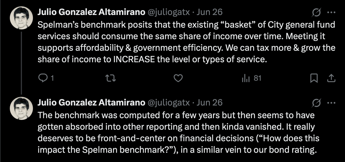Open Grok explain icon on the second tweet
Viewport: 345px width, 162px height.
[316, 103]
